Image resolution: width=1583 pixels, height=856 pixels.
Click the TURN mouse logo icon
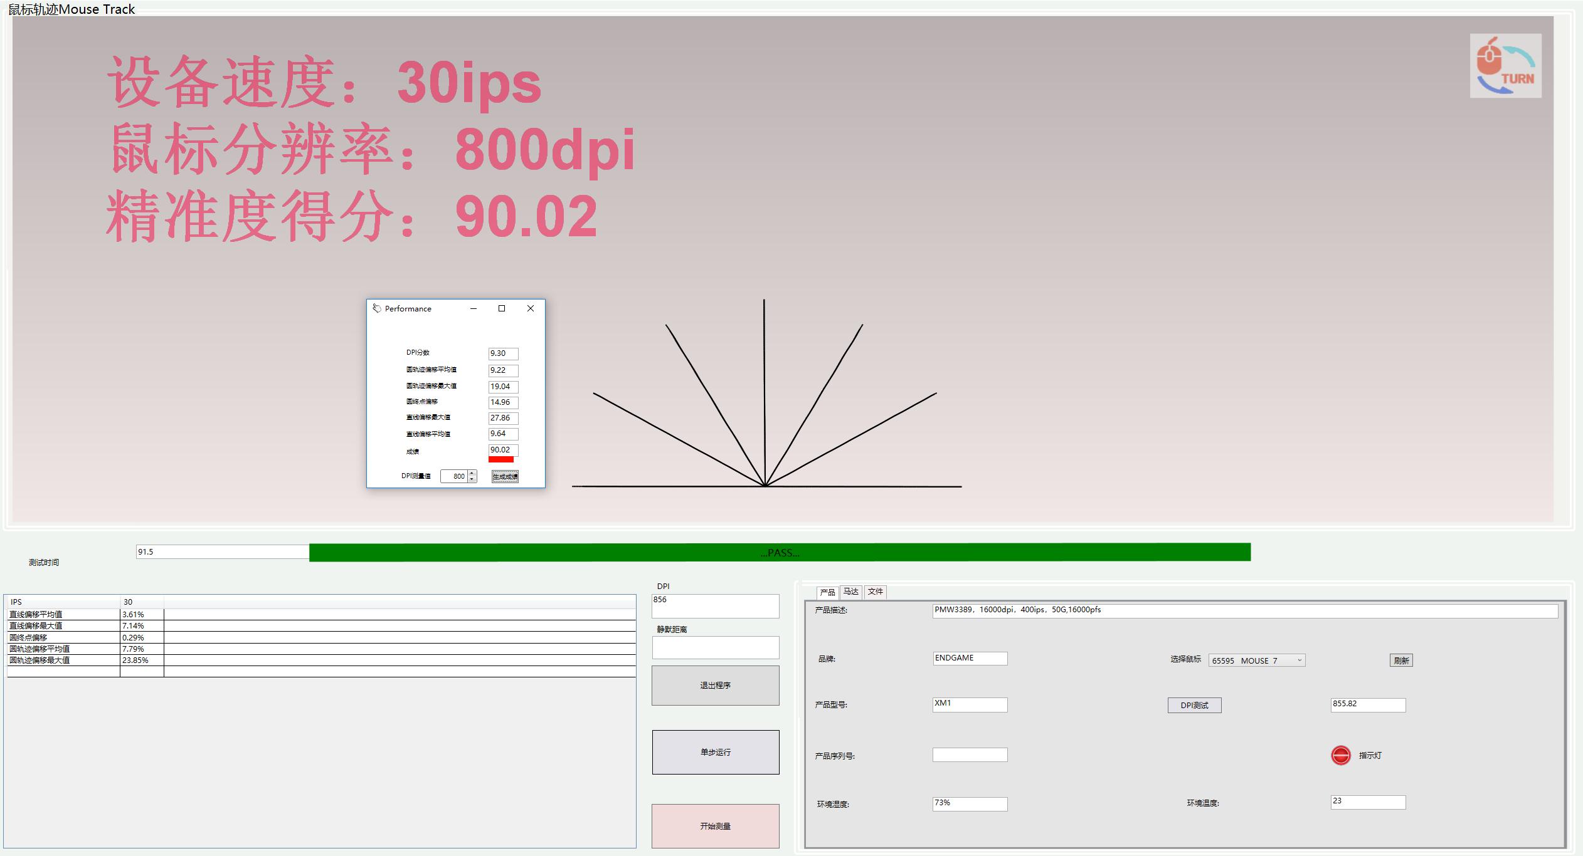pos(1505,66)
